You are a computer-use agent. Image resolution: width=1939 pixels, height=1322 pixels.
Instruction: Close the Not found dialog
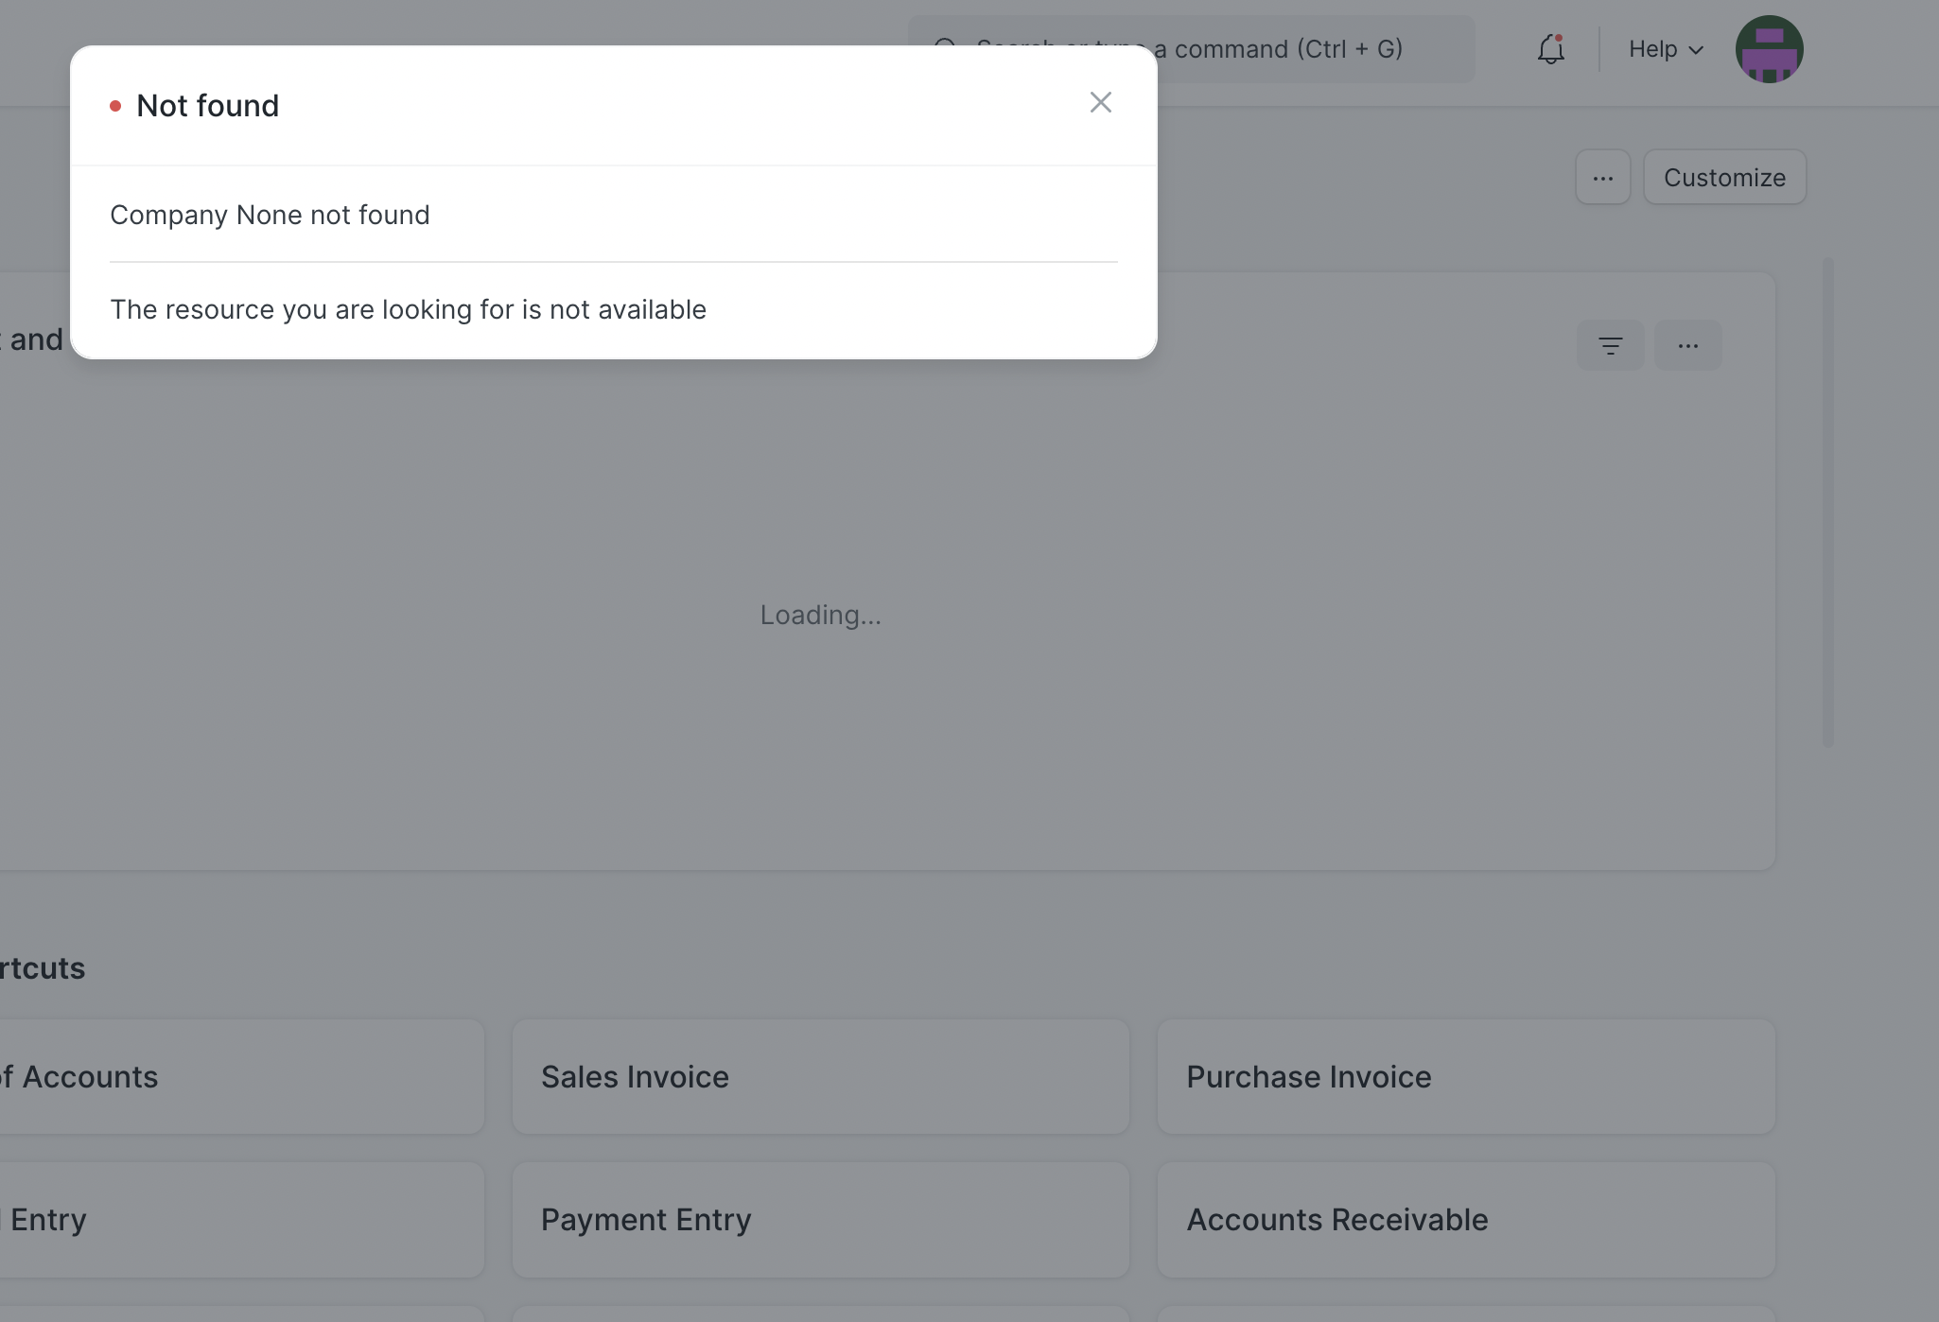[x=1100, y=102]
